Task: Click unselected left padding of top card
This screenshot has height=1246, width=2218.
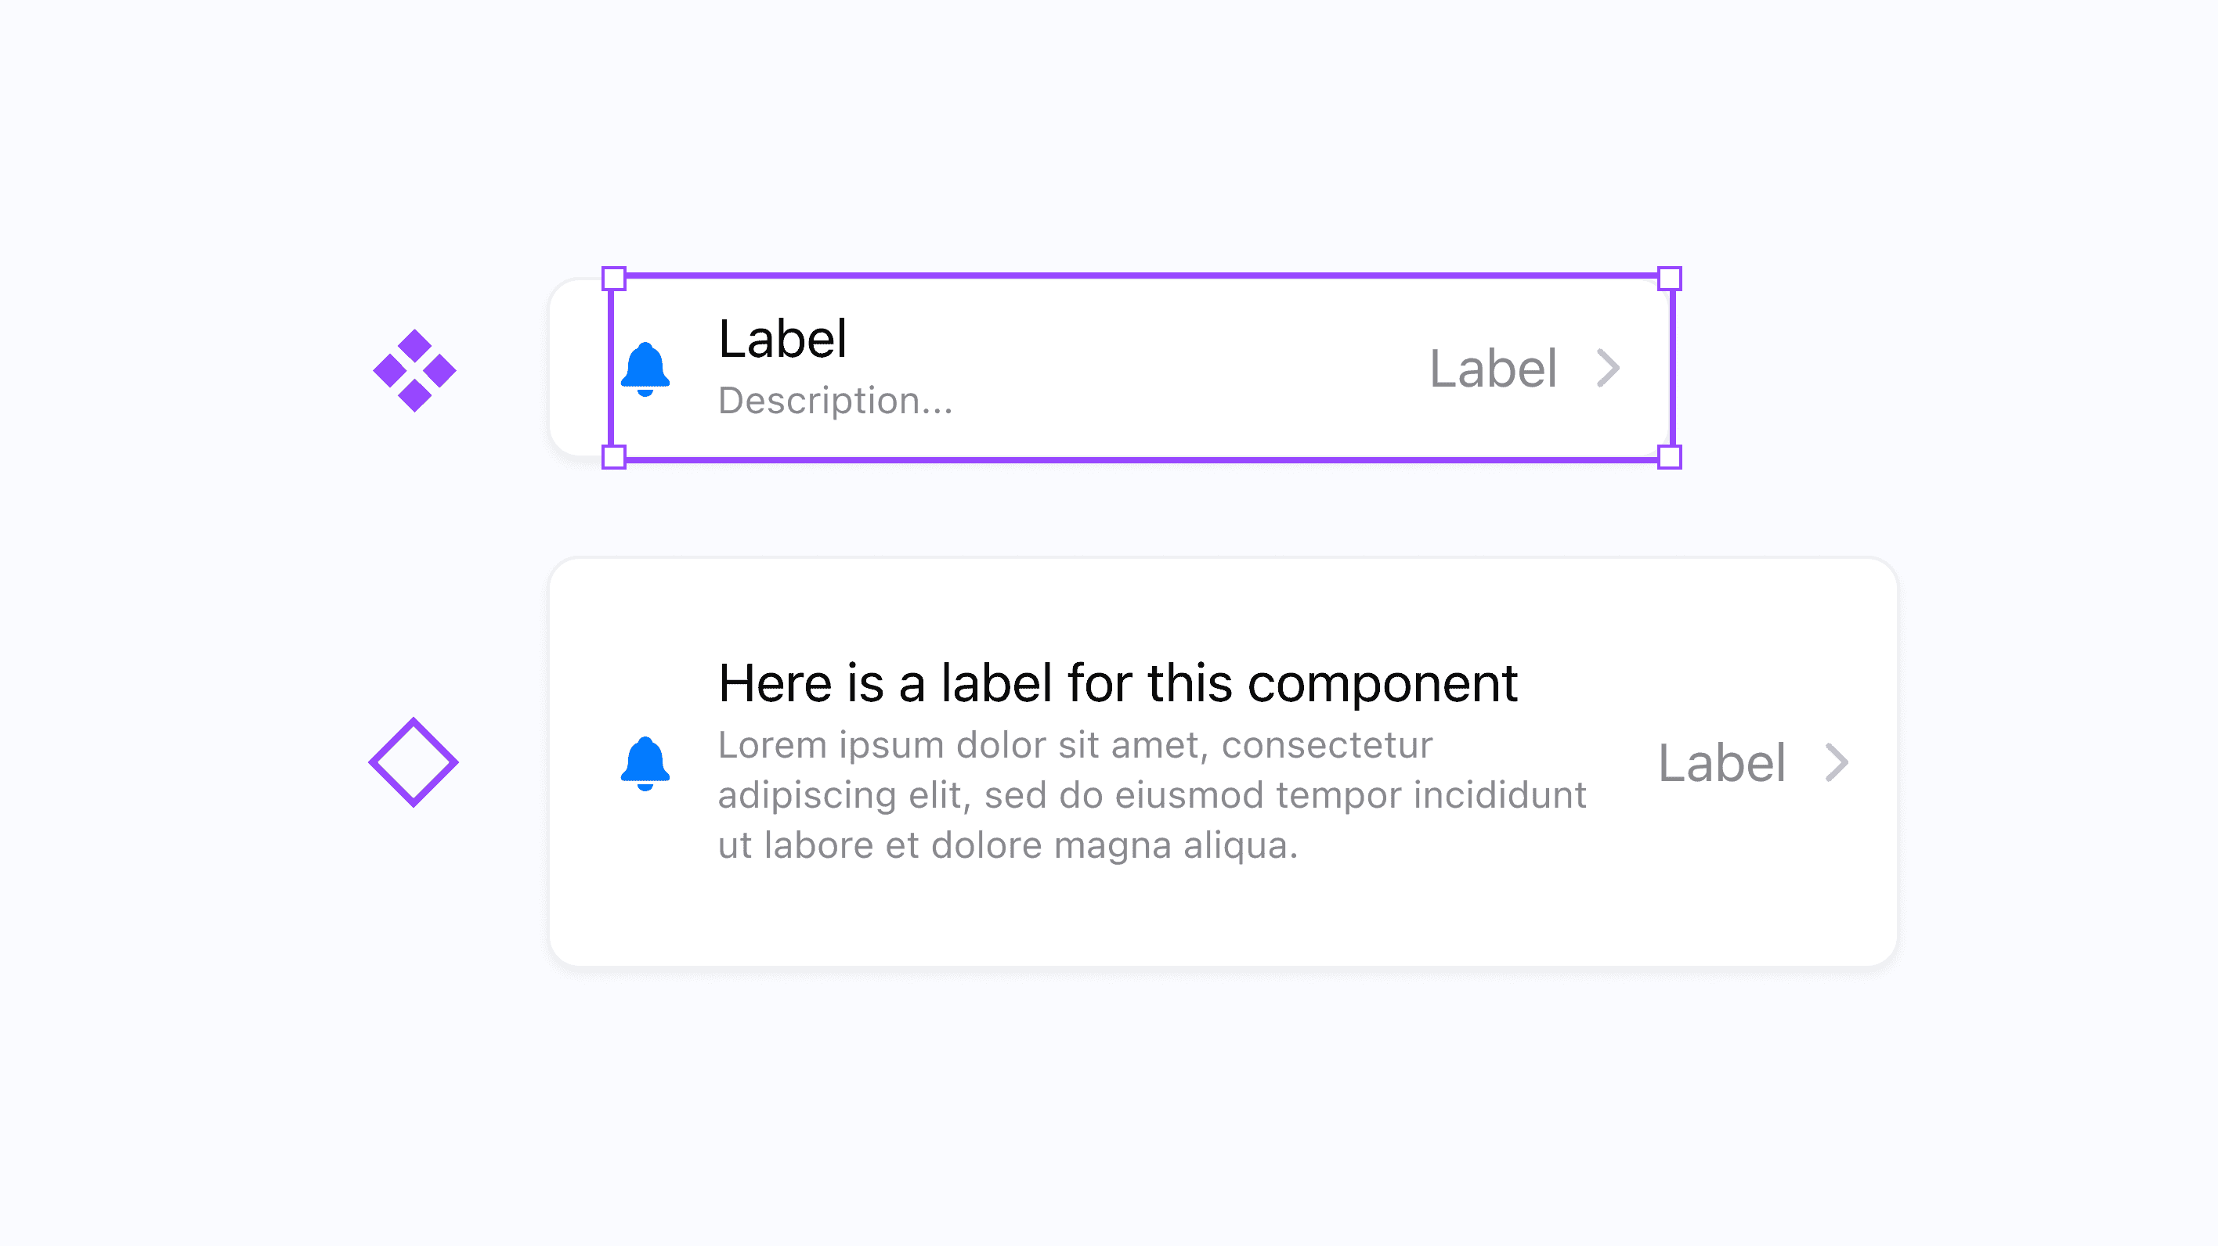Action: pos(580,369)
